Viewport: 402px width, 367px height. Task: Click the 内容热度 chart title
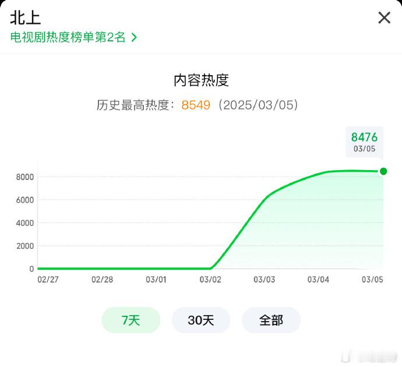point(201,80)
